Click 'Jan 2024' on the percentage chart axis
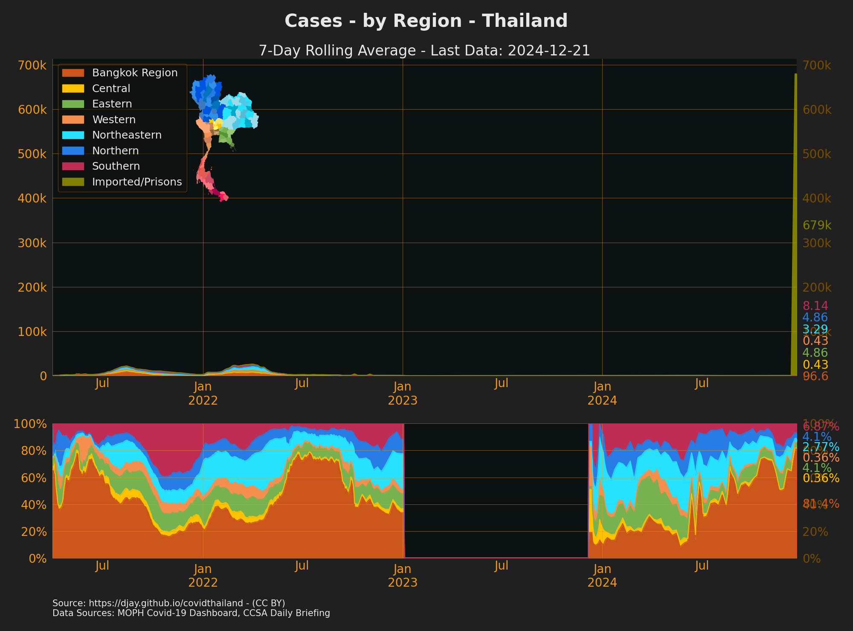853x631 pixels. pyautogui.click(x=602, y=576)
